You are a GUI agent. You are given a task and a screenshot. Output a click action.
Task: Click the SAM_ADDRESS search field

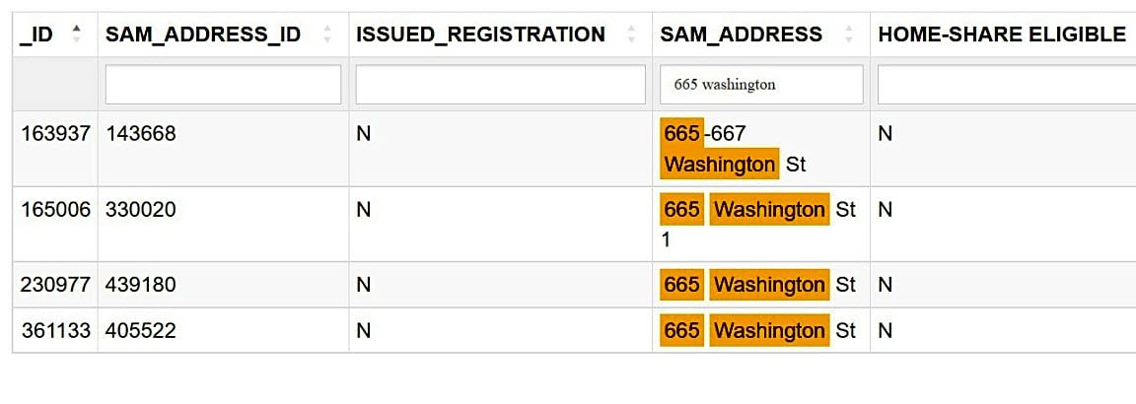761,85
